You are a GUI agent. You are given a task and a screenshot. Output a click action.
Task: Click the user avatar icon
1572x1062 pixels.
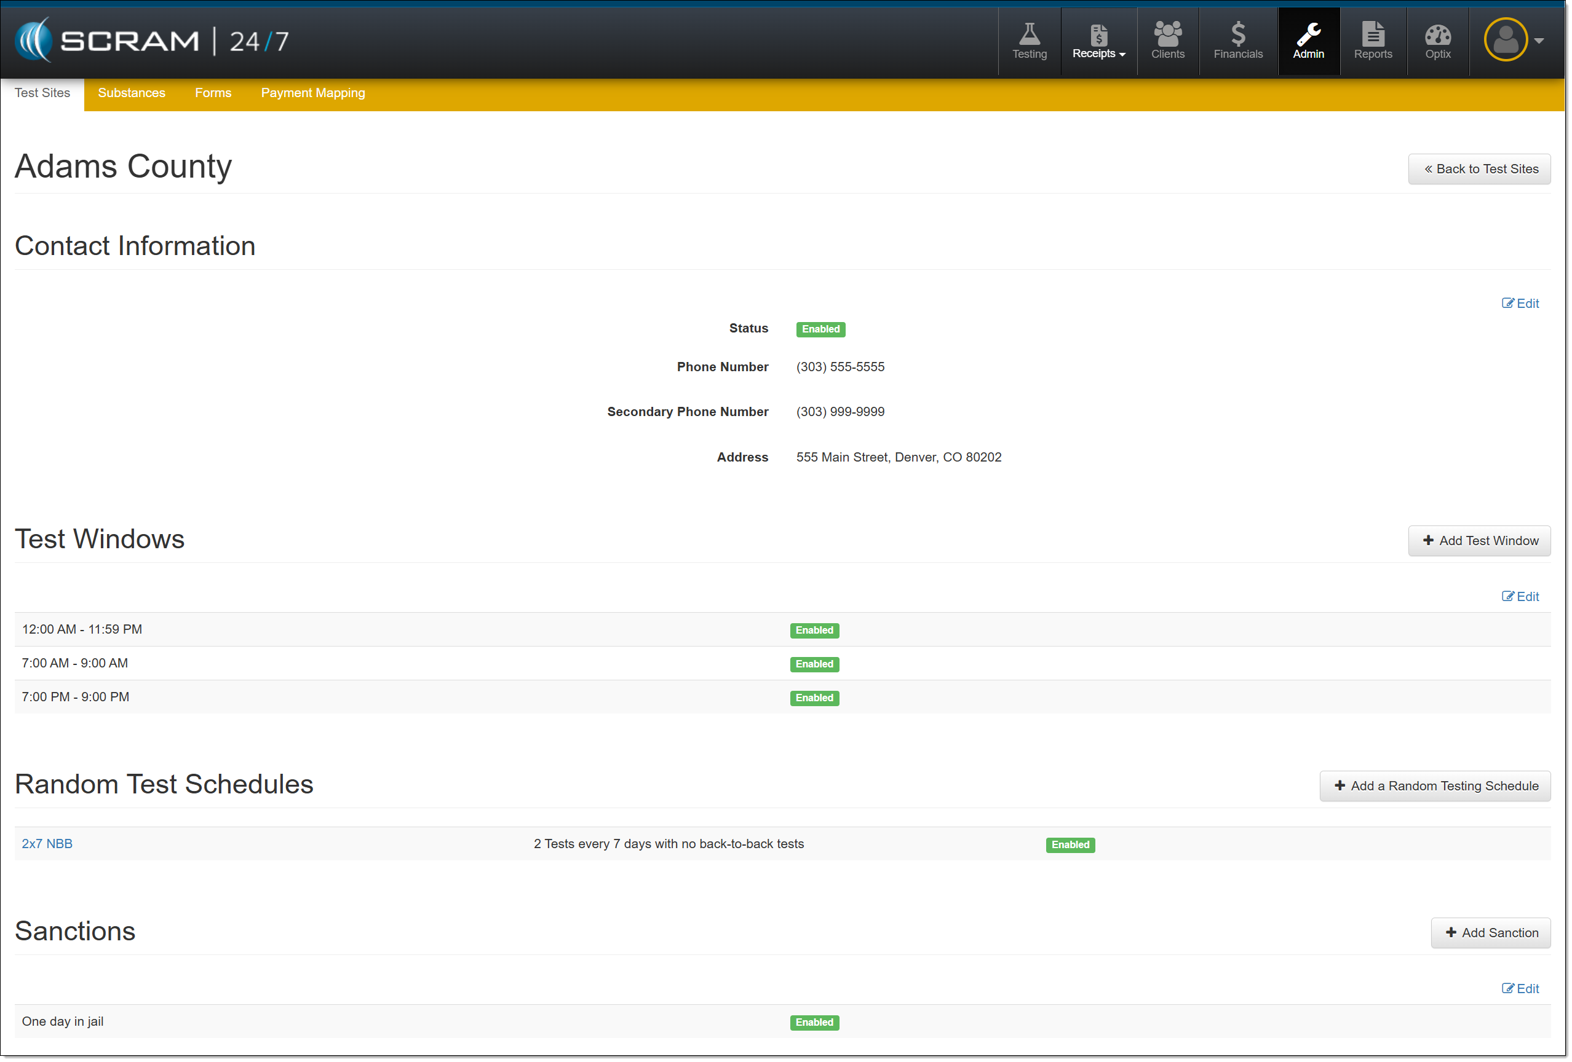pyautogui.click(x=1504, y=39)
